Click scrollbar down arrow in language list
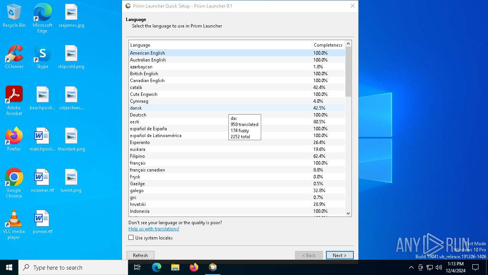This screenshot has height=275, width=488. pos(348,213)
